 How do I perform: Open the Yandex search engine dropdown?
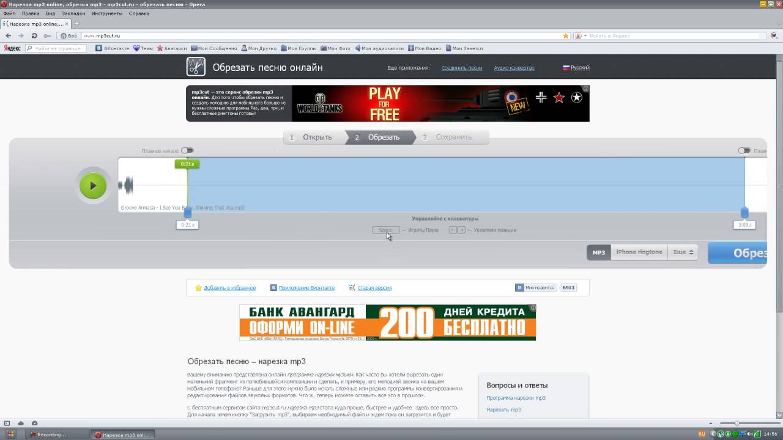581,35
